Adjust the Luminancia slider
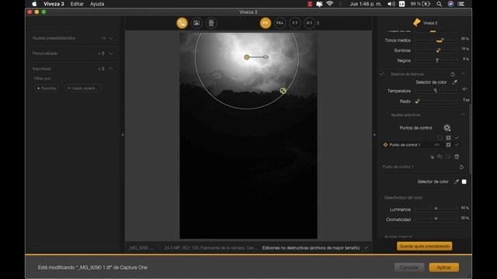The height and width of the screenshot is (279, 497). pyautogui.click(x=436, y=208)
